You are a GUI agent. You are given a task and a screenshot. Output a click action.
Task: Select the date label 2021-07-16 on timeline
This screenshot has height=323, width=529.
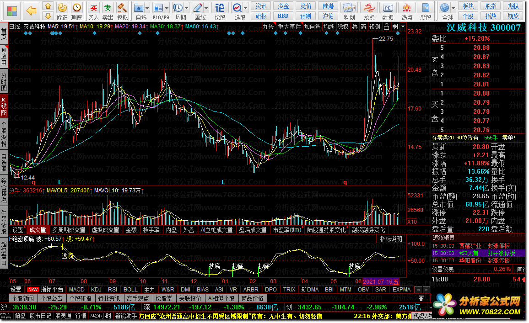(381, 281)
